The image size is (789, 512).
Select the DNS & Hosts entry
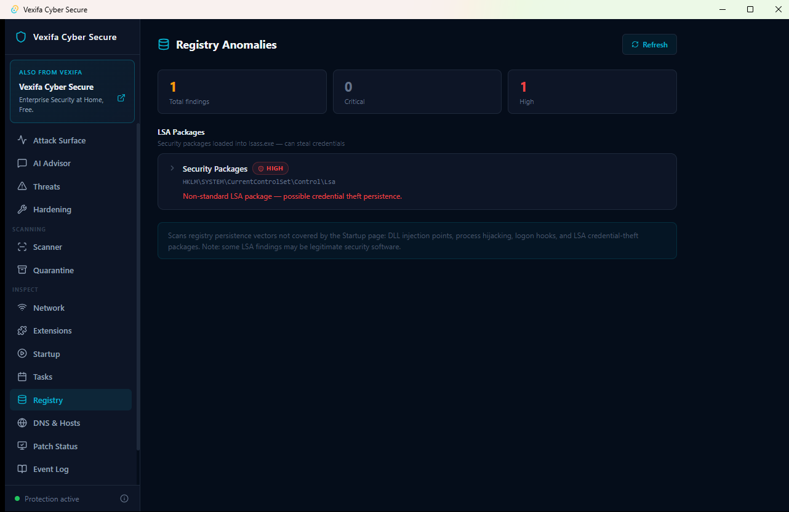[71, 423]
